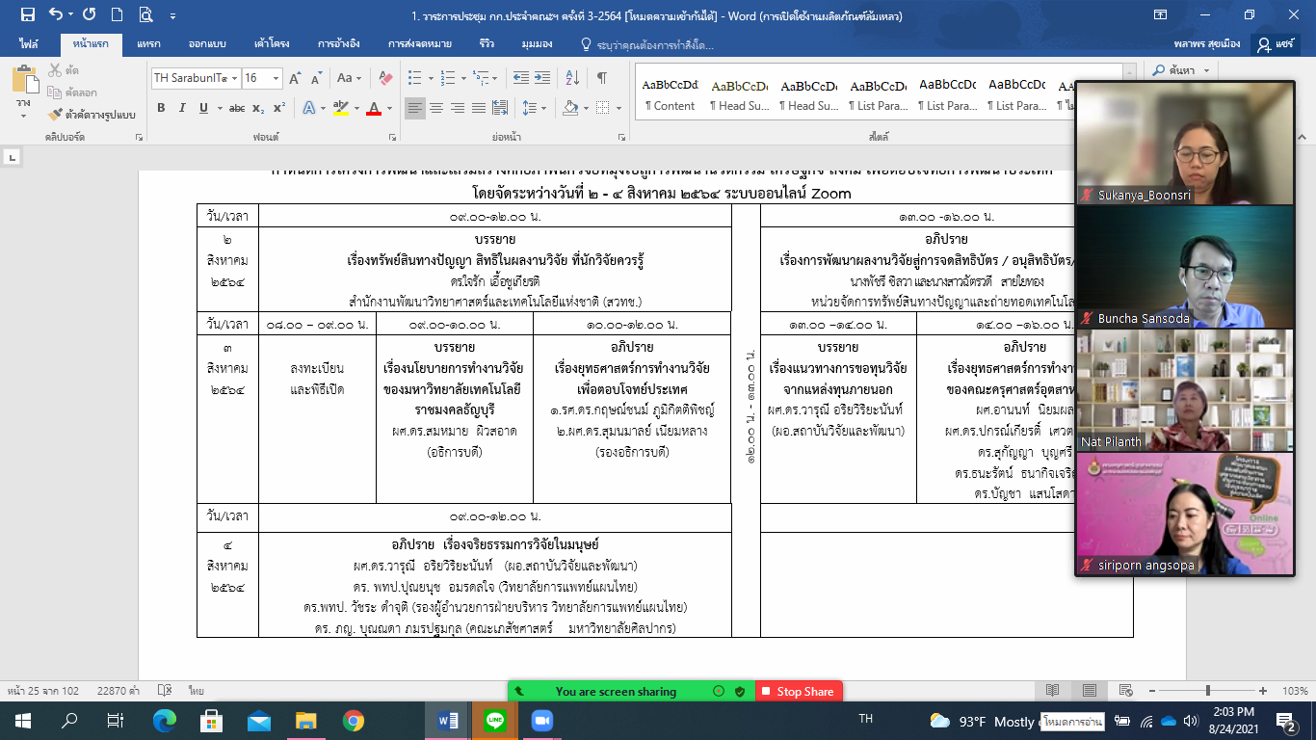The width and height of the screenshot is (1316, 740).
Task: Open the font size dropdown showing 16
Action: tap(276, 78)
